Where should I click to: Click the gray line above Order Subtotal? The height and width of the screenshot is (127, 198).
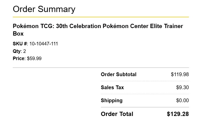click(101, 68)
